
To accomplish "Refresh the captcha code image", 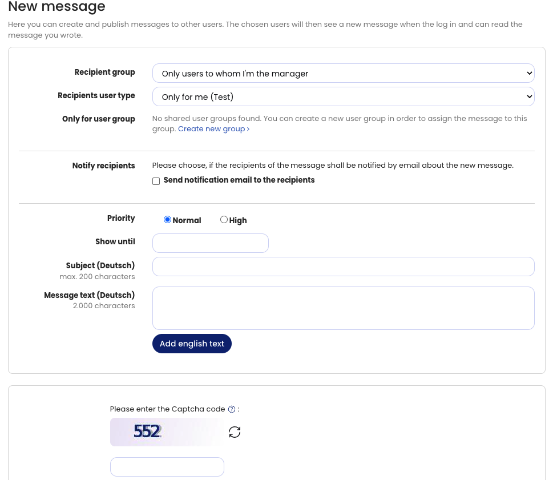I will tap(235, 432).
